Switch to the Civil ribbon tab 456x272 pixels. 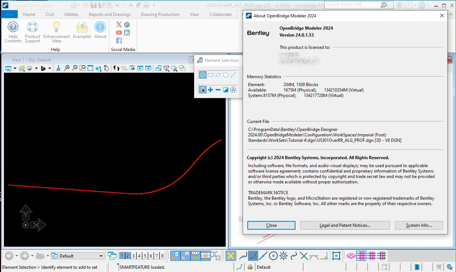50,14
